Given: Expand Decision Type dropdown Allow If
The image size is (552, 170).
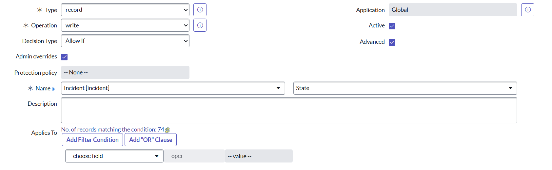Looking at the screenshot, I should pos(125,41).
